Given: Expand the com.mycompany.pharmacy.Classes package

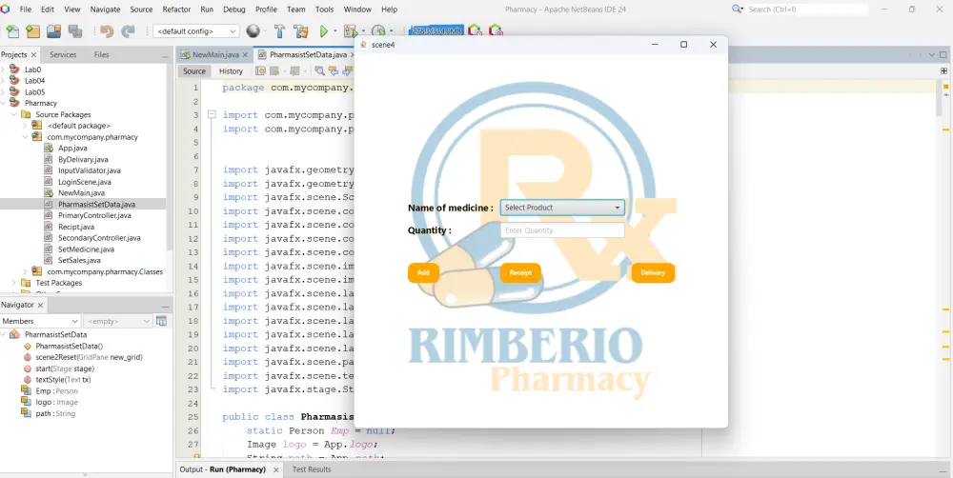Looking at the screenshot, I should pos(25,271).
